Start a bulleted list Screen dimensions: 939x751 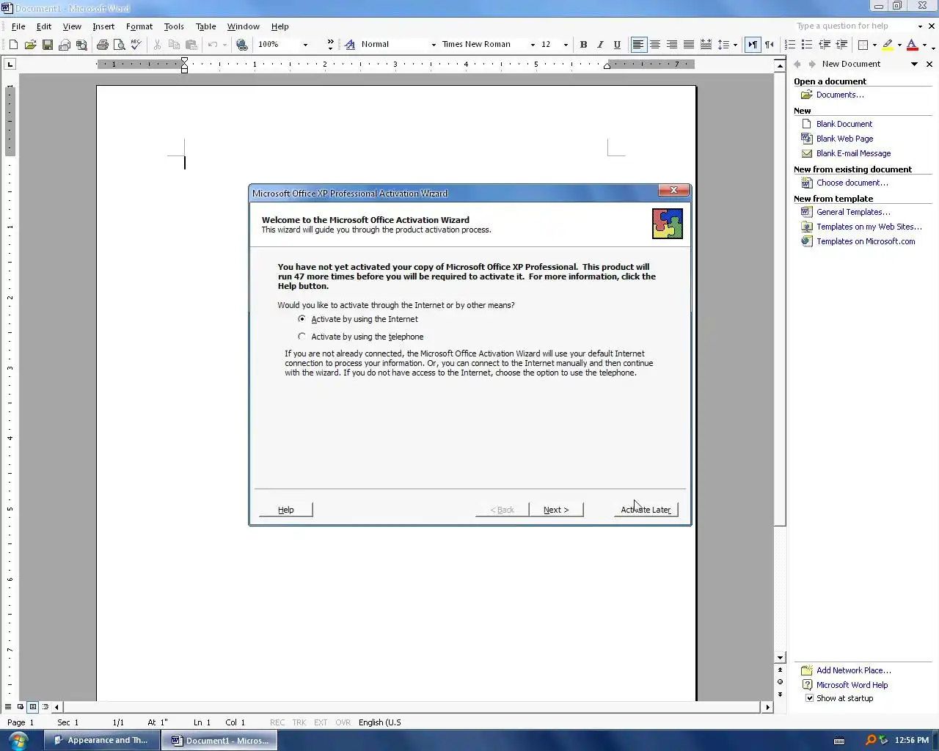coord(807,45)
